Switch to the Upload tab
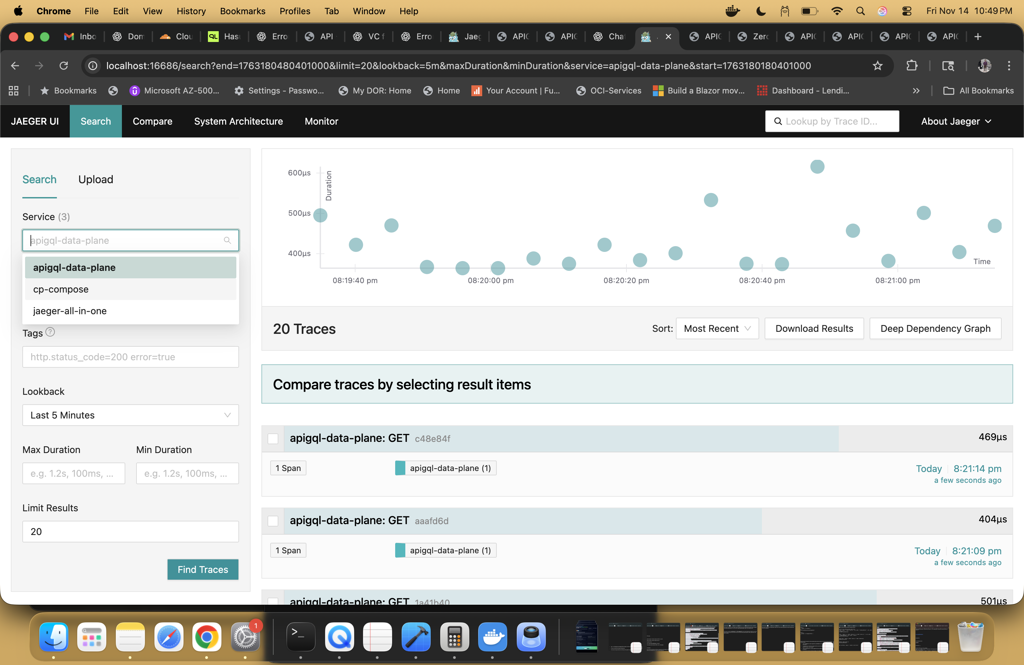The width and height of the screenshot is (1024, 665). click(95, 179)
